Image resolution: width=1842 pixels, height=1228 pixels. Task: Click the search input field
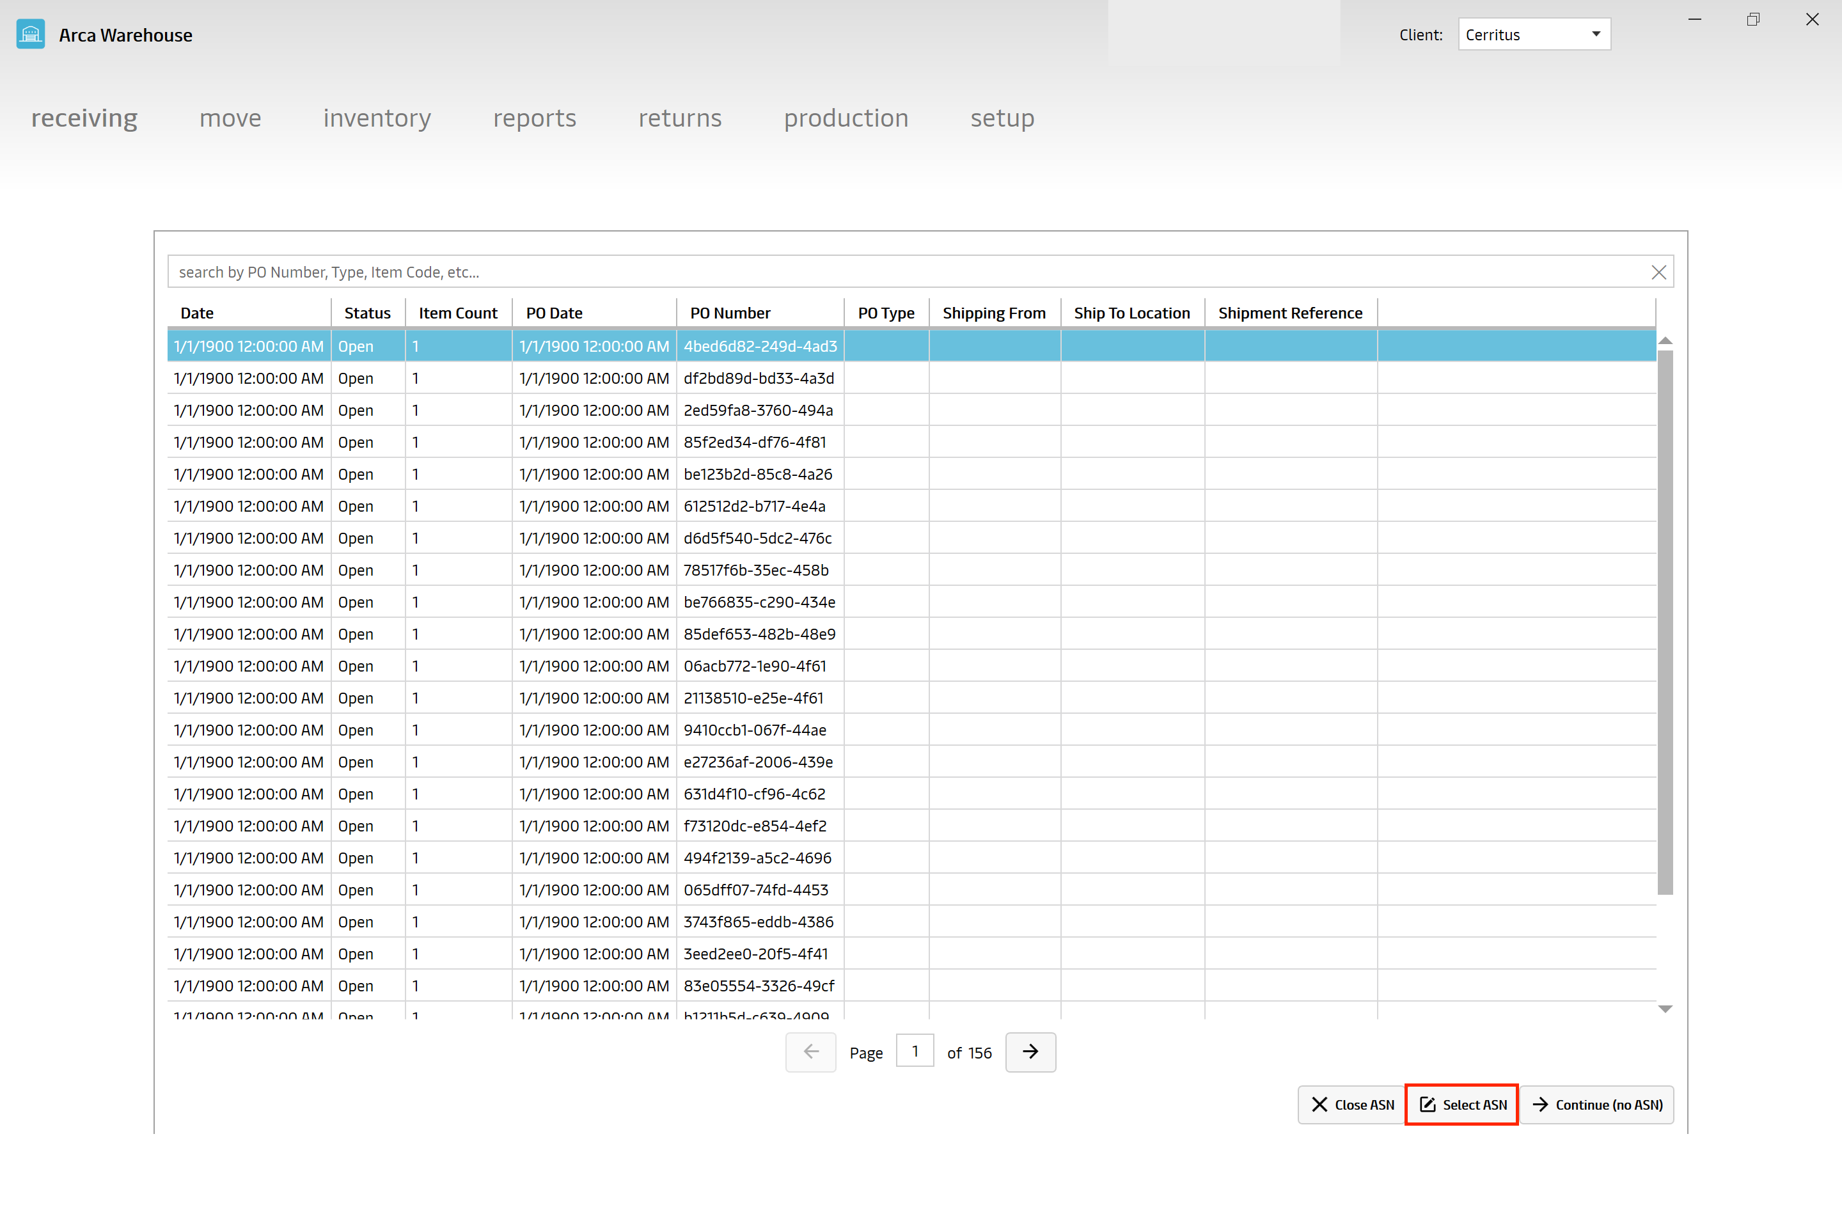point(920,271)
